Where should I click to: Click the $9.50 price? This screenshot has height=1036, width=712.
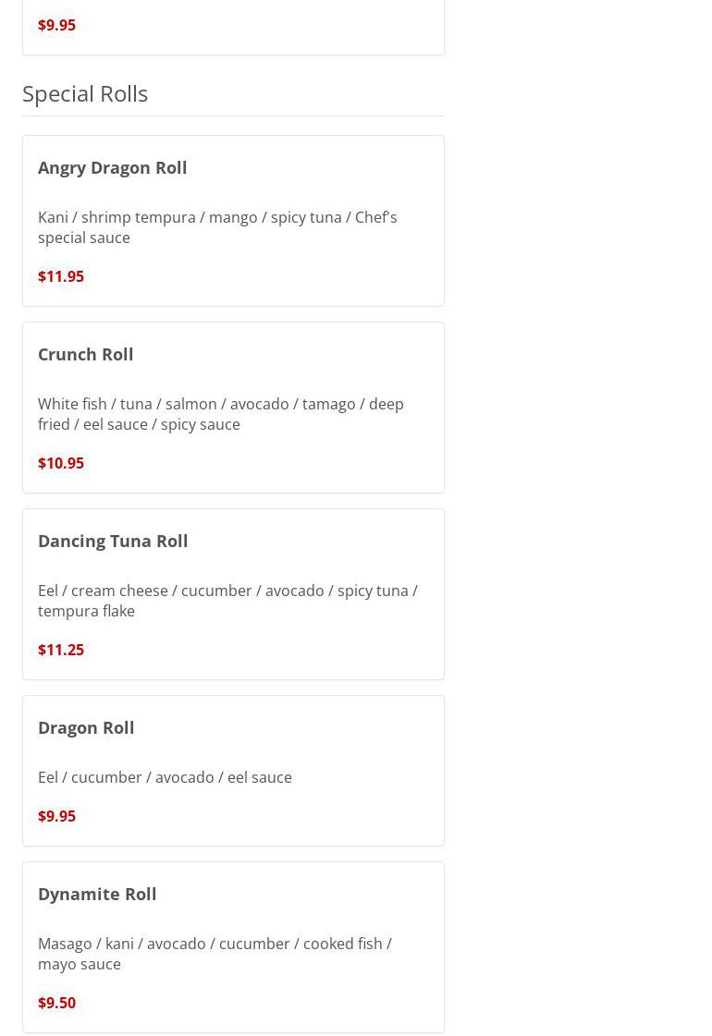(x=56, y=1003)
